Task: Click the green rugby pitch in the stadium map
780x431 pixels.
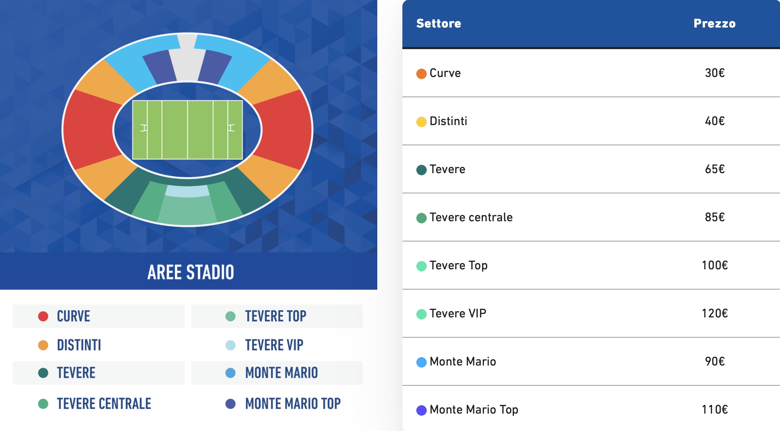Action: point(187,130)
